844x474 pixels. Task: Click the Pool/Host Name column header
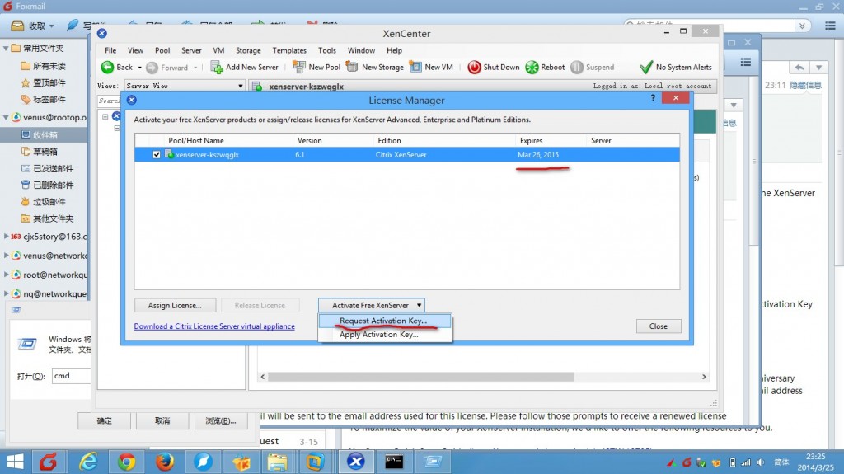pyautogui.click(x=230, y=141)
